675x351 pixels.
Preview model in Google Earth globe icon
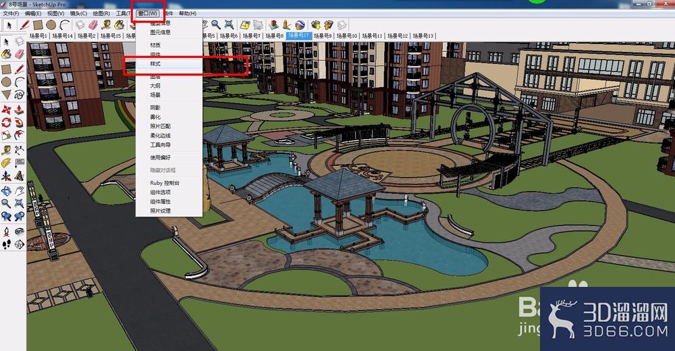[x=300, y=24]
